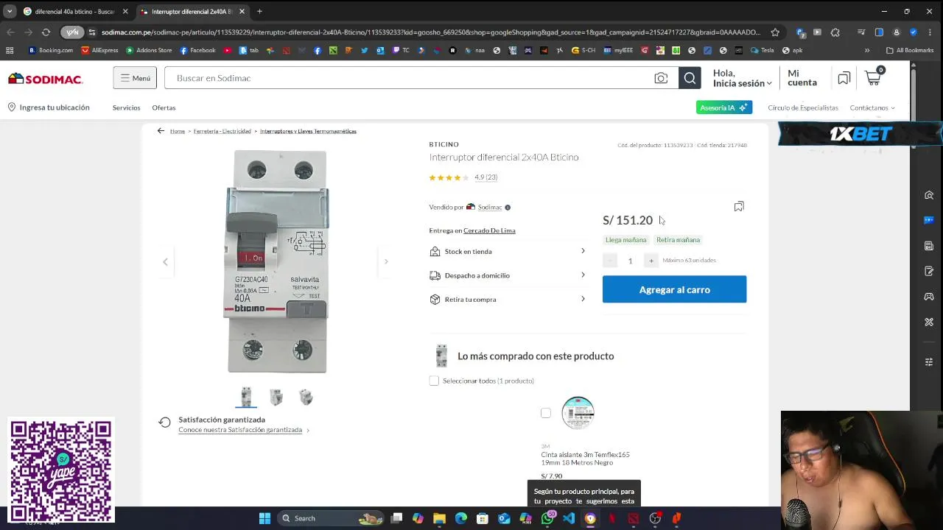Expand the Retira tu compra row
943x530 pixels.
508,299
